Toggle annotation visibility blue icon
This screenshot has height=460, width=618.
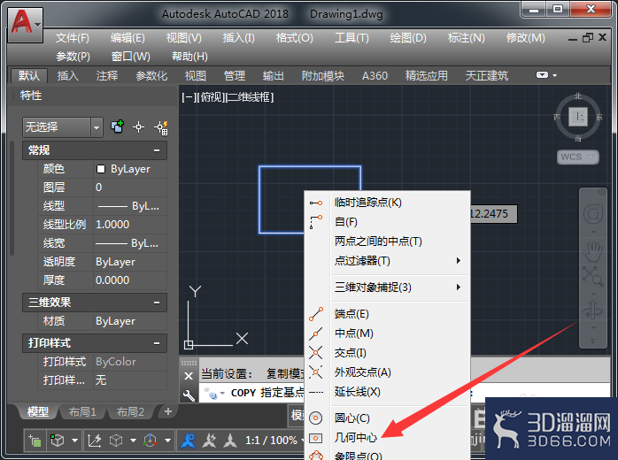[x=188, y=441]
